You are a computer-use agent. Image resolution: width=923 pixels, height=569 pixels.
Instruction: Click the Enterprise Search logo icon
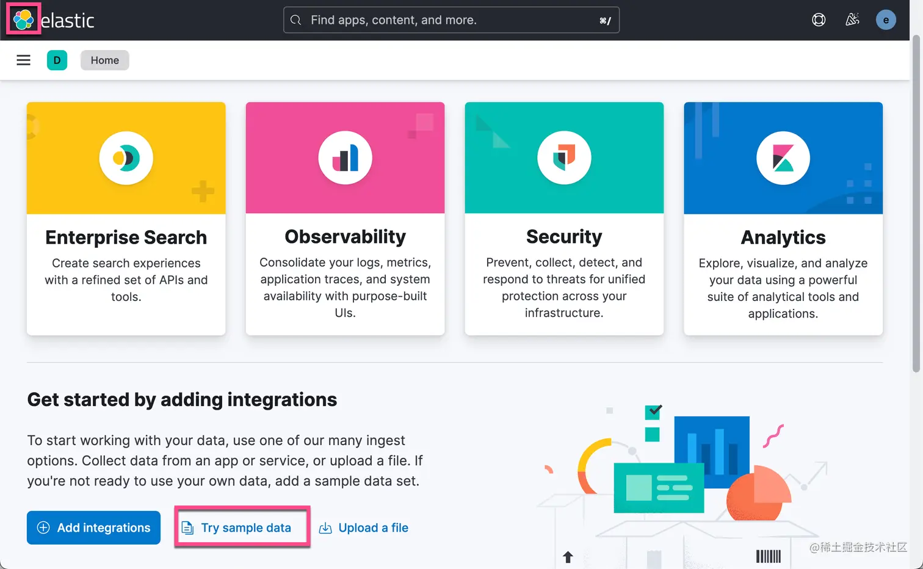click(126, 158)
